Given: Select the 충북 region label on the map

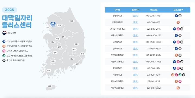Looking at the screenshot, I should tap(63, 37).
